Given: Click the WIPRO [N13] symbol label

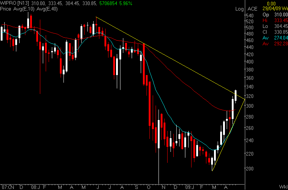Looking at the screenshot, I should coord(15,3).
